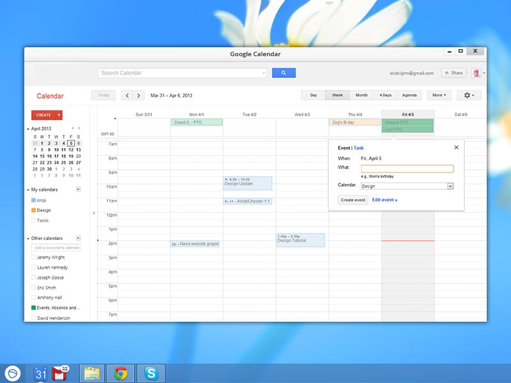Show Jeremy Wright's calendar

(x=34, y=257)
